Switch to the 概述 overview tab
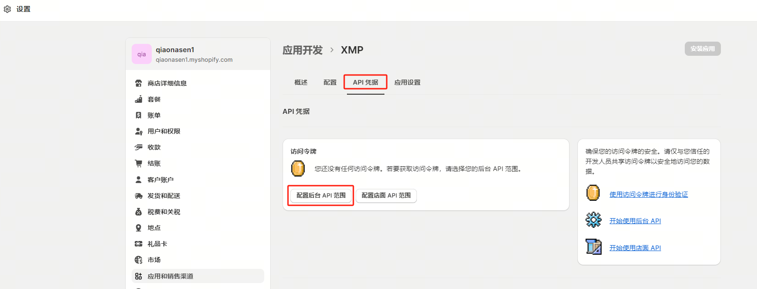The height and width of the screenshot is (289, 757). tap(301, 82)
